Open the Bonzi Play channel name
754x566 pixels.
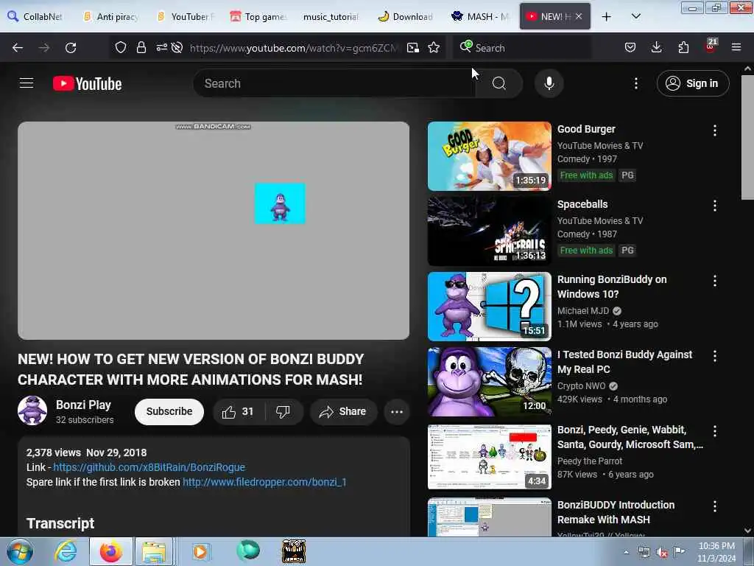[83, 405]
